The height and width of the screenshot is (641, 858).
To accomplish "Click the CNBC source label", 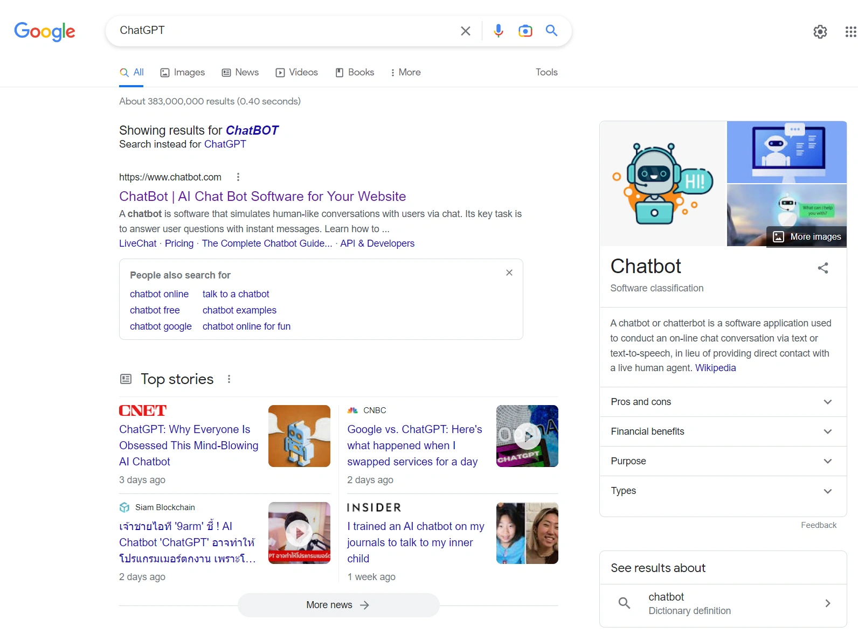I will click(367, 410).
